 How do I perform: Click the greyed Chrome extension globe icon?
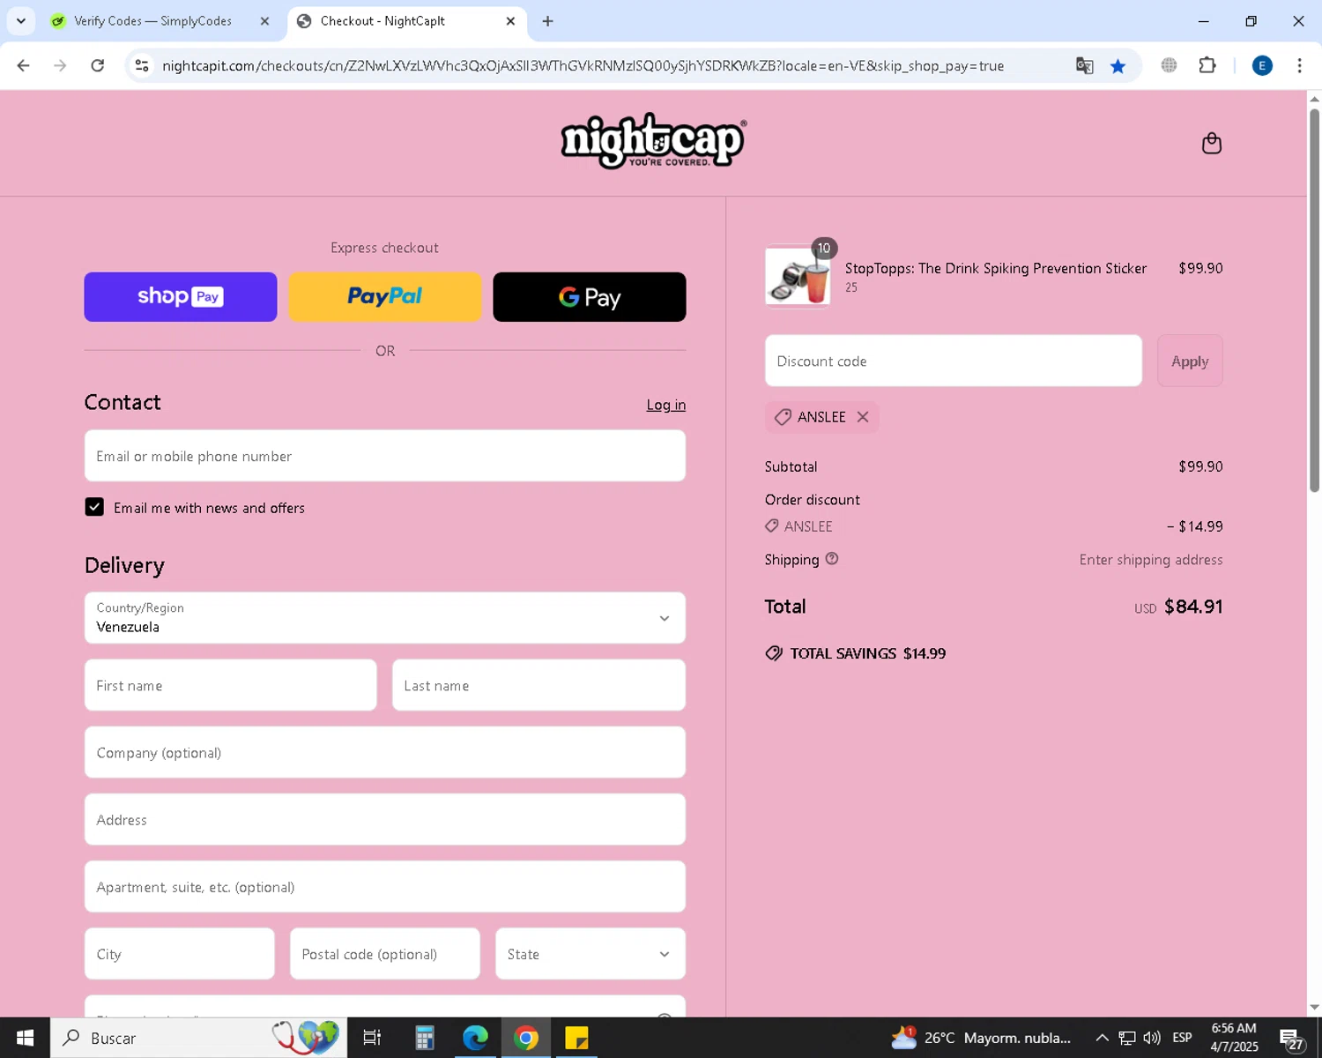pos(1169,65)
